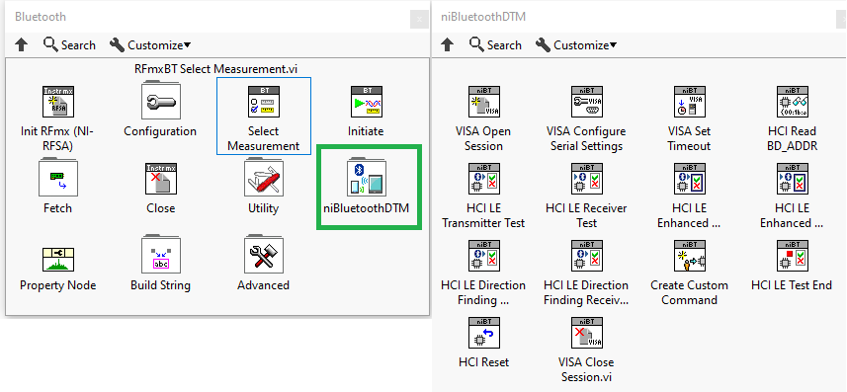Select the Initiate VI icon
This screenshot has height=392, width=847.
tap(366, 102)
